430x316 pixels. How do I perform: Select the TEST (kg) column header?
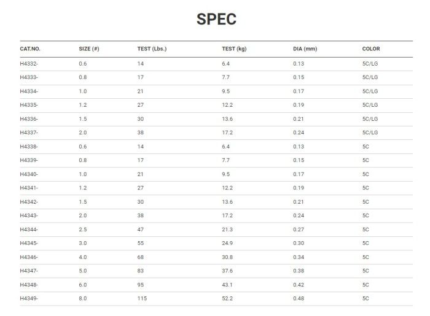coord(234,48)
